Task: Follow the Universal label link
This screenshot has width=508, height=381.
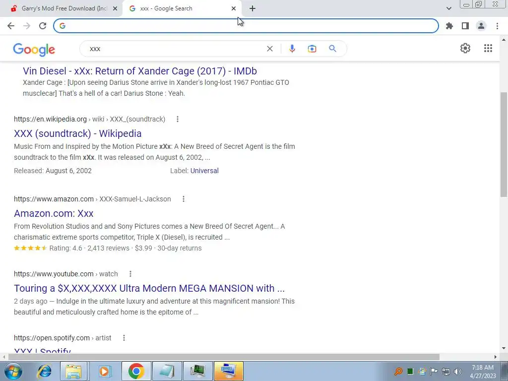Action: pos(204,171)
